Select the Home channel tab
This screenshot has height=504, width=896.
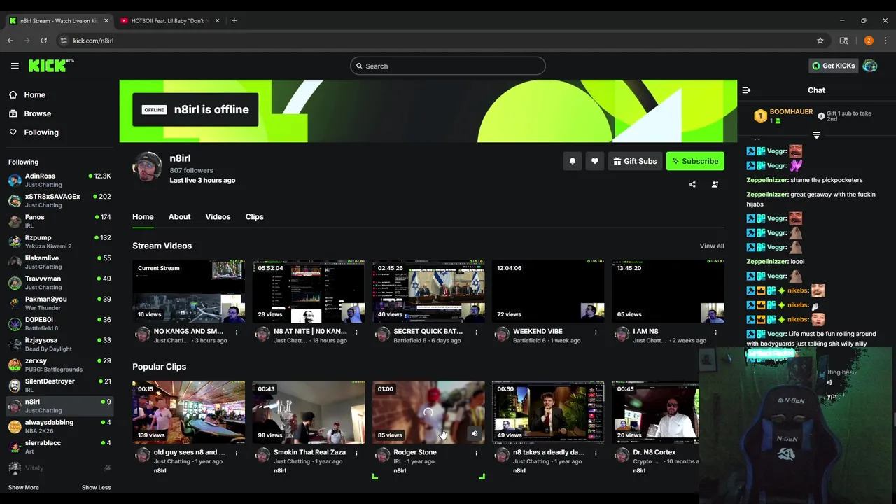click(143, 216)
